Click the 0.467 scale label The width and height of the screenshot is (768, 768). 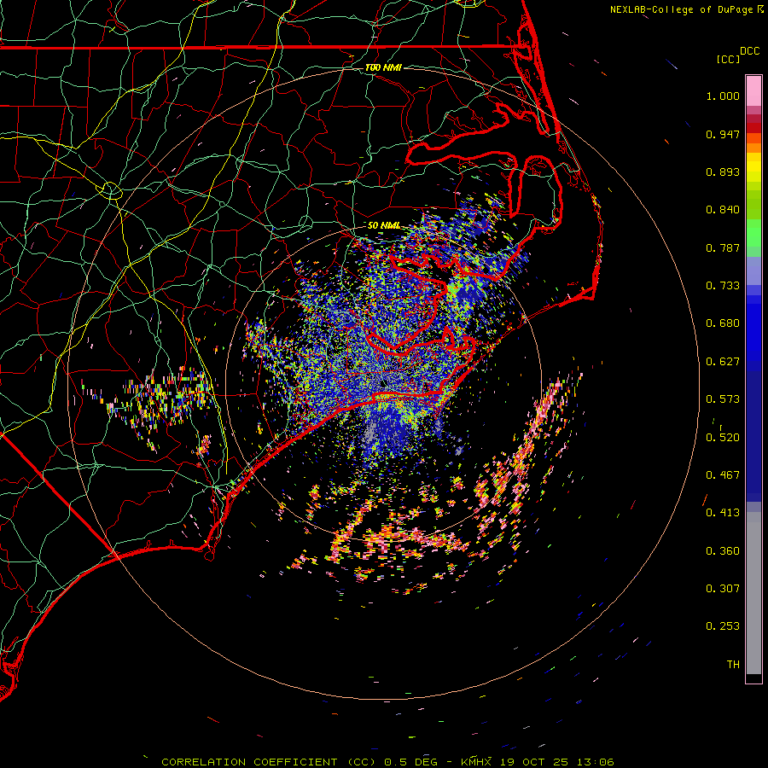723,475
